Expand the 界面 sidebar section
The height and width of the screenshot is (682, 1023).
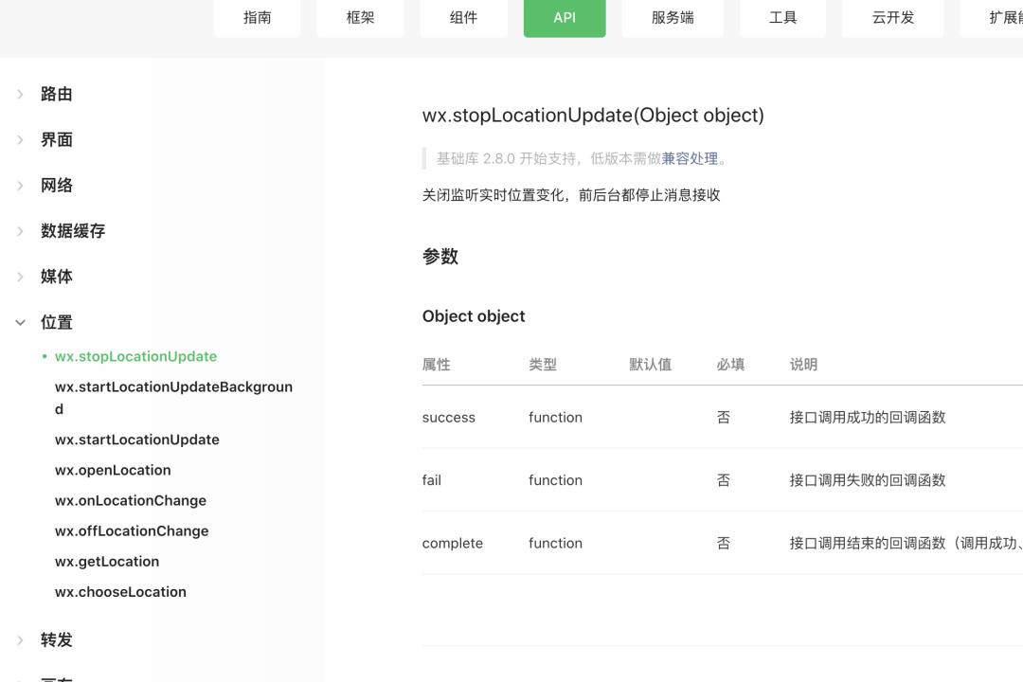[20, 139]
